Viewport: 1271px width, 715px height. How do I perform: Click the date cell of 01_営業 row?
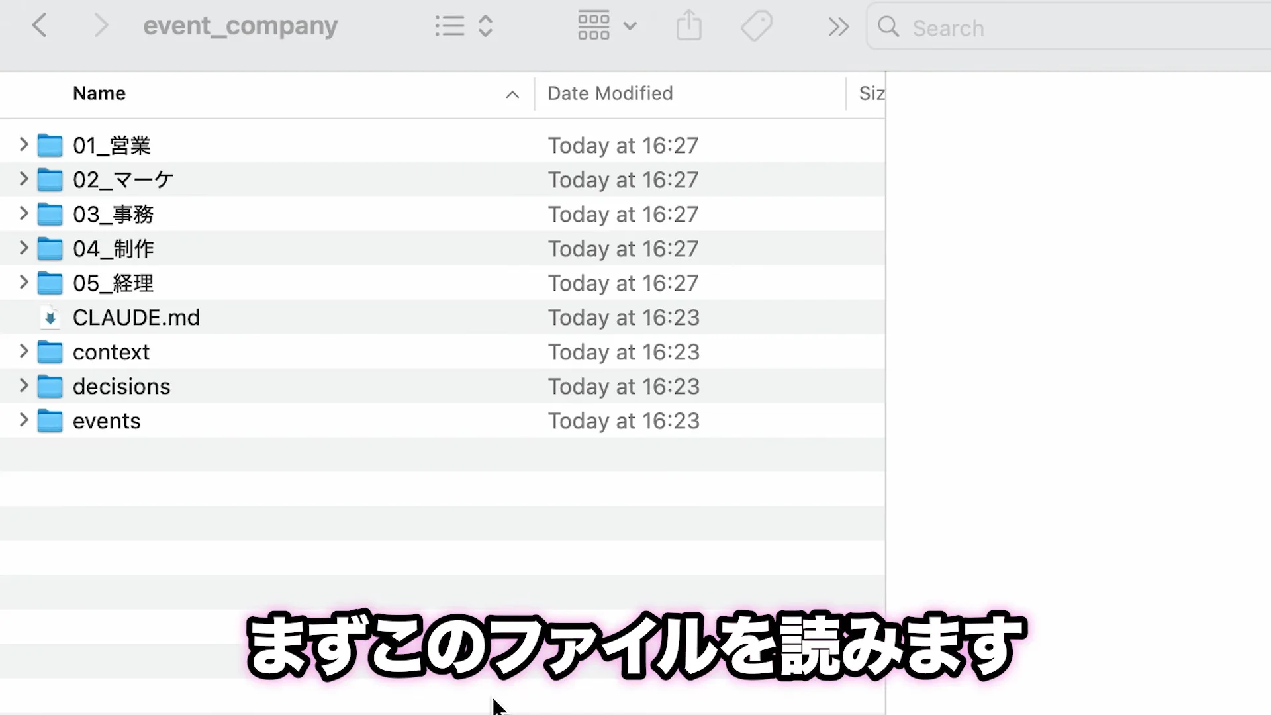pyautogui.click(x=623, y=146)
